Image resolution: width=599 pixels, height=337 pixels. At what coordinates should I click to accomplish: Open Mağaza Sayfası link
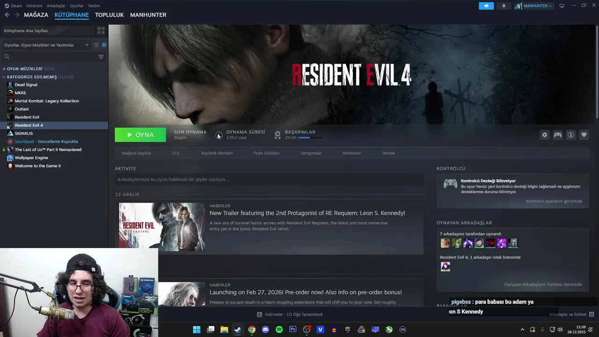136,153
